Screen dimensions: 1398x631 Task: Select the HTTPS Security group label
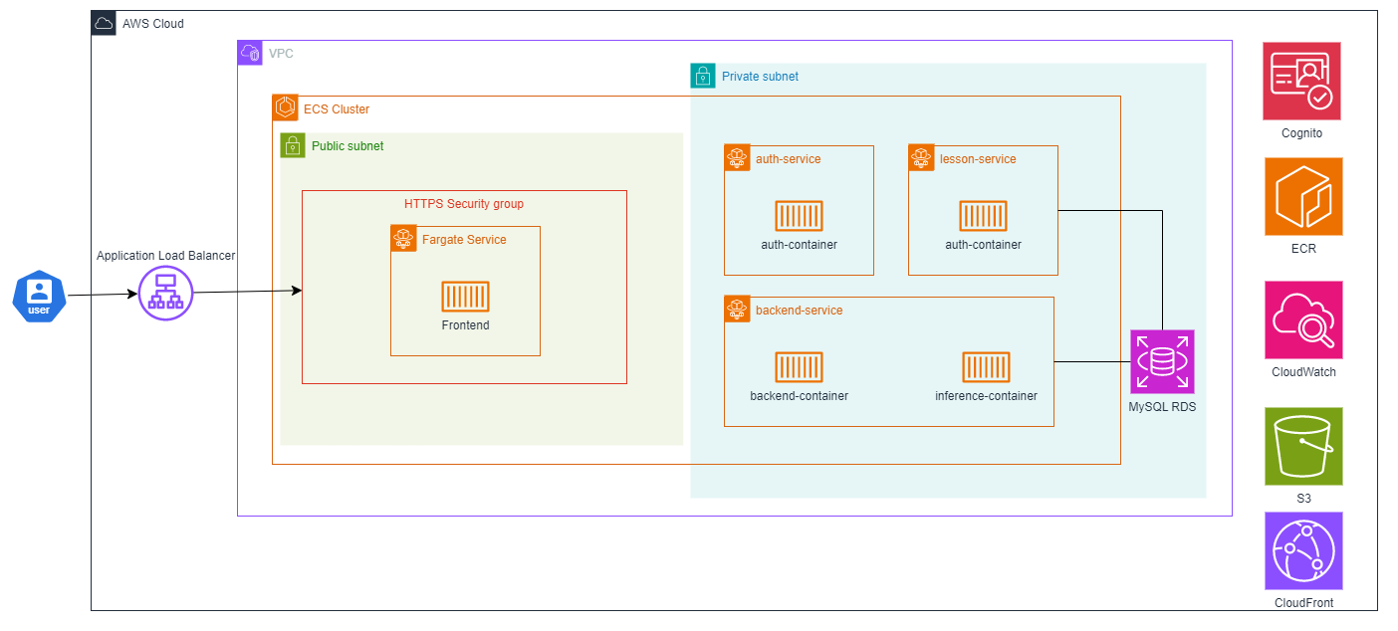click(463, 204)
